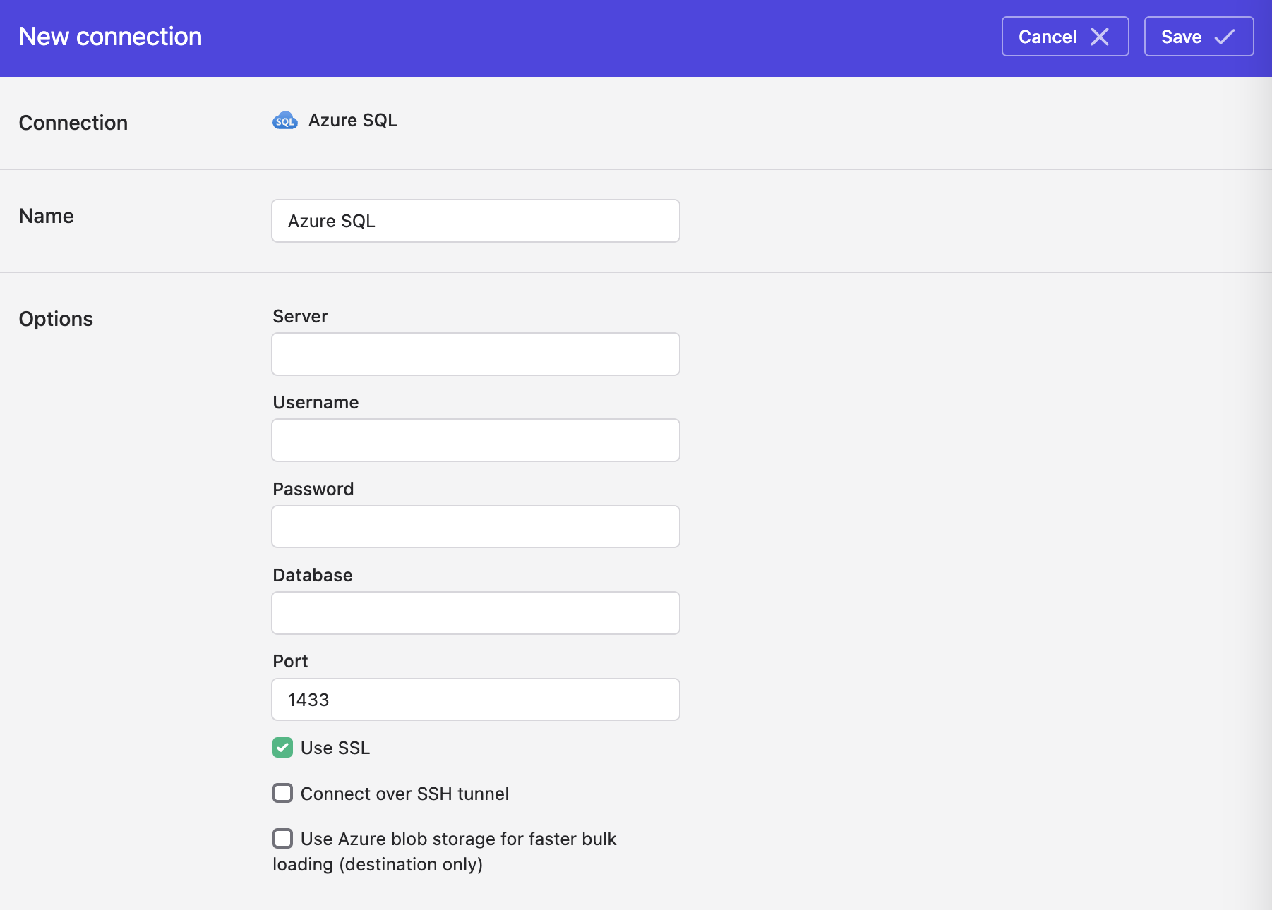Enable Azure blob storage bulk loading checkbox

[x=283, y=838]
